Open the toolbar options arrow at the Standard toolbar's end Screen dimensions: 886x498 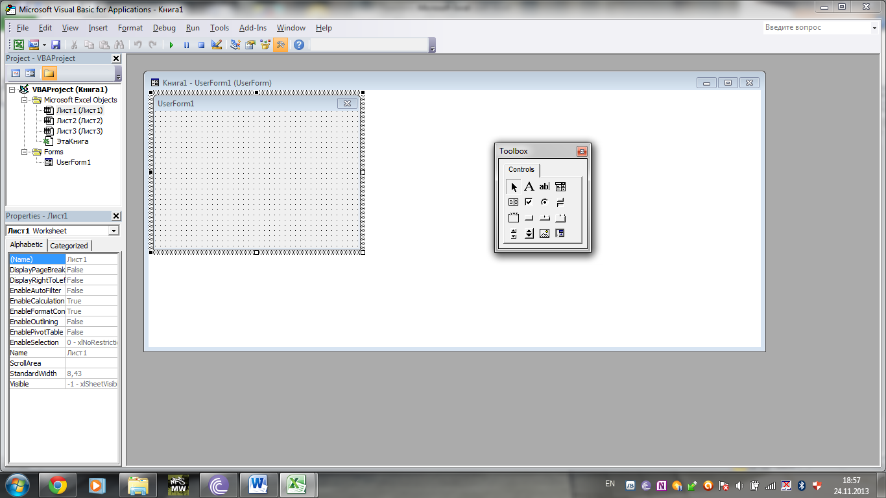click(433, 45)
